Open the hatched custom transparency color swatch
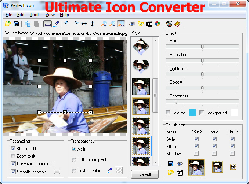249x184 pixels. click(119, 170)
